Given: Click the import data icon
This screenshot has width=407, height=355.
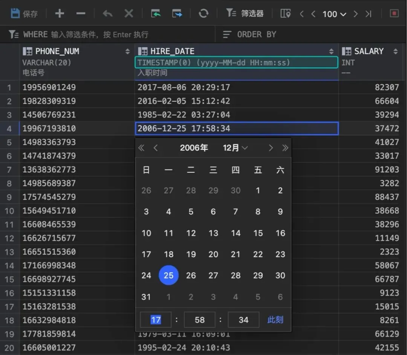Looking at the screenshot, I should [156, 14].
